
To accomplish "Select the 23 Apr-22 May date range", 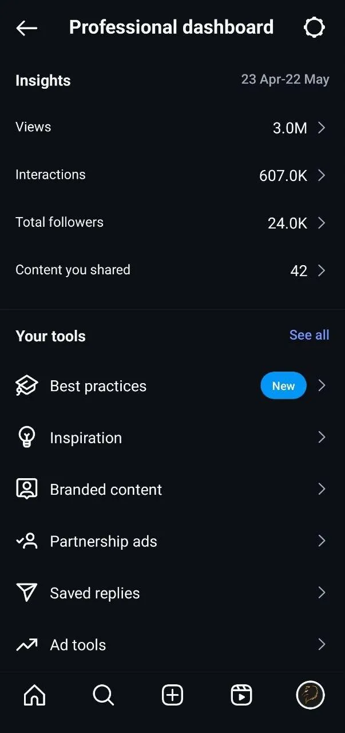I will coord(285,80).
